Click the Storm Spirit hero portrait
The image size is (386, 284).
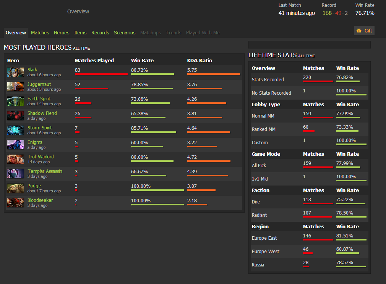[15, 130]
